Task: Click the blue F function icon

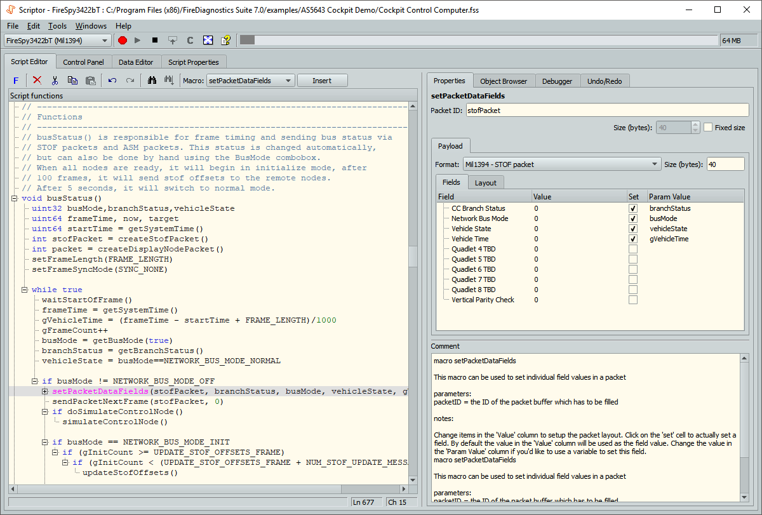Action: (16, 81)
